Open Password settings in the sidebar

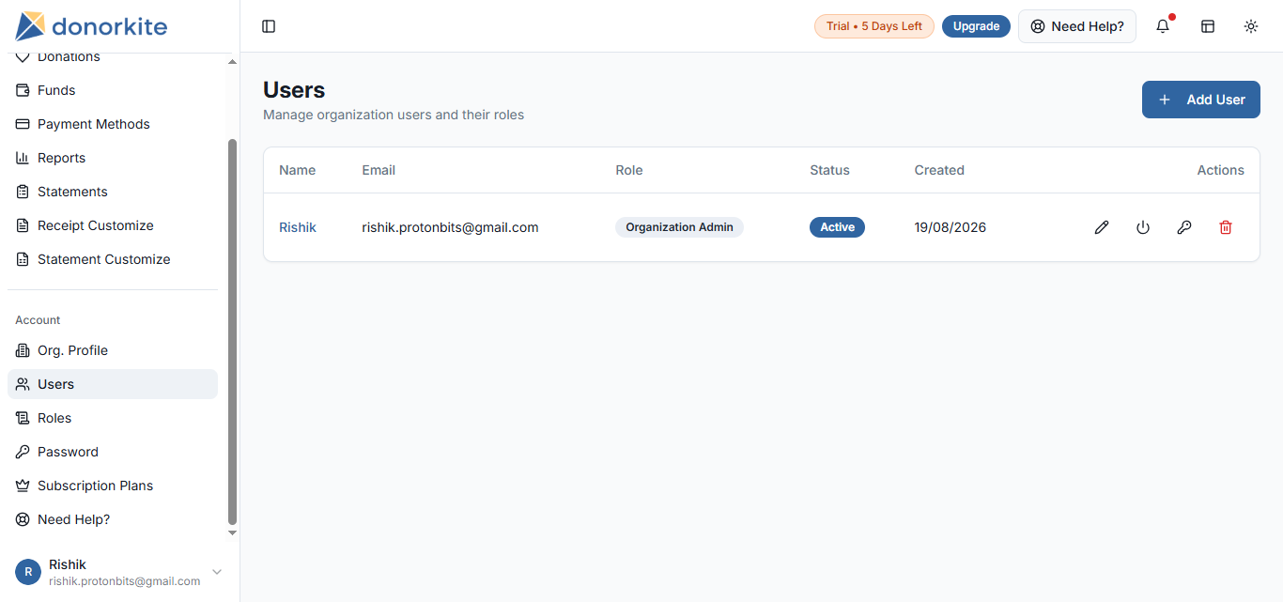113,452
